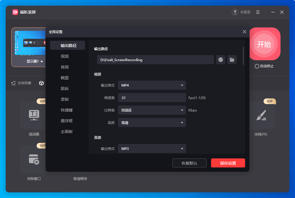Viewport: 295px width, 198px height.
Task: Open the output folder icon button
Action: tap(232, 60)
